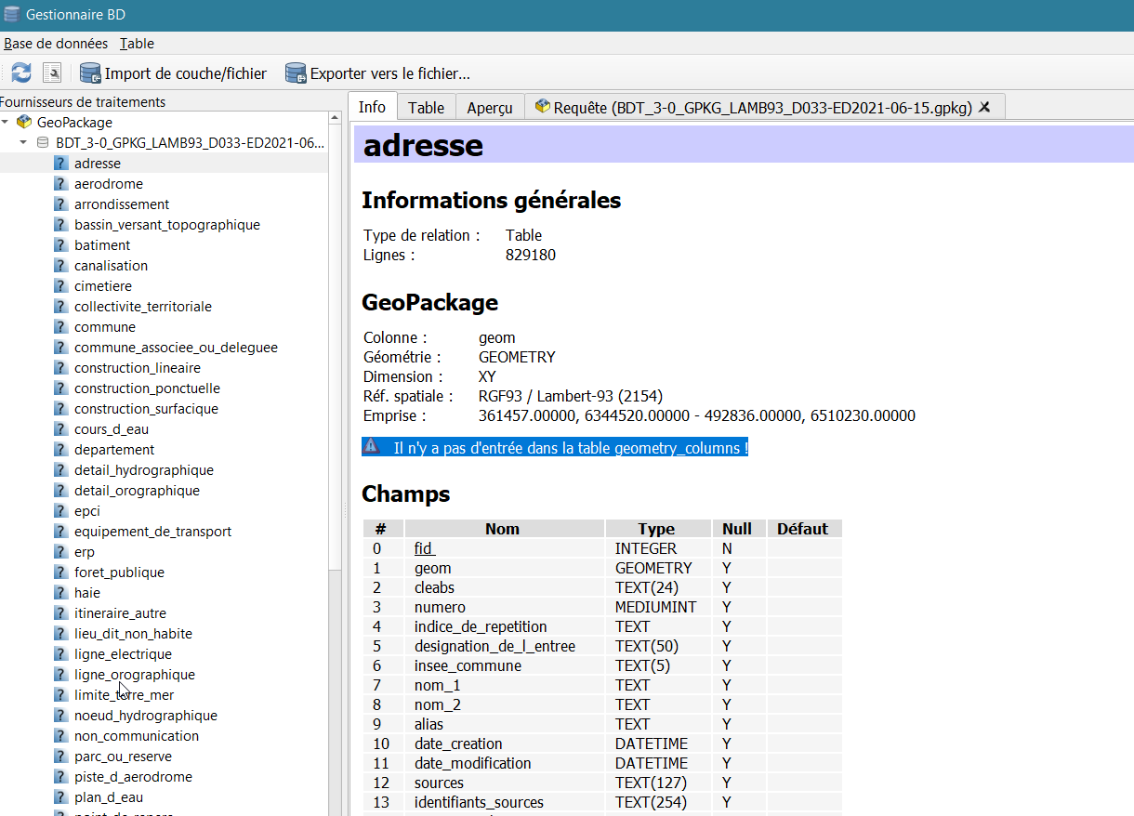
Task: Click Import de couche/fichier button
Action: 174,73
